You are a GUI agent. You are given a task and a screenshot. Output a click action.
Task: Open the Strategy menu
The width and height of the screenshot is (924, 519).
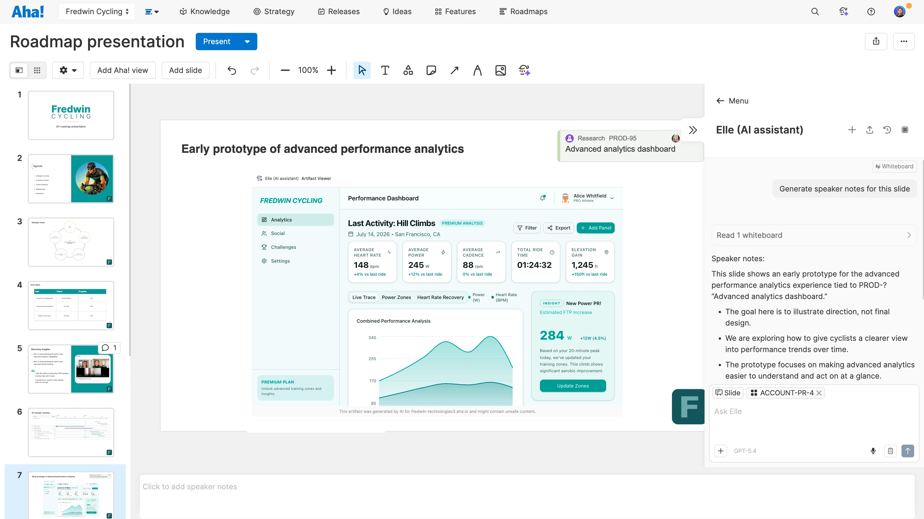click(x=274, y=12)
